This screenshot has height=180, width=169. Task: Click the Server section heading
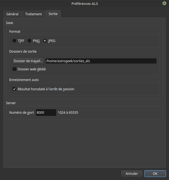tap(11, 103)
